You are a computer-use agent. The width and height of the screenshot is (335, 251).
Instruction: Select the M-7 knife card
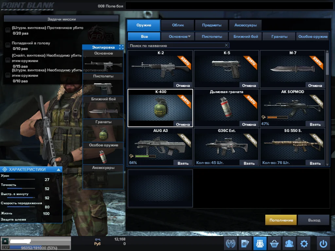click(x=292, y=69)
